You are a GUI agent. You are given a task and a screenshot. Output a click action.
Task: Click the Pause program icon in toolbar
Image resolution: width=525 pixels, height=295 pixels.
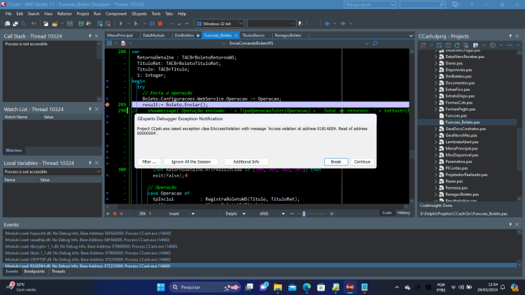click(x=152, y=23)
